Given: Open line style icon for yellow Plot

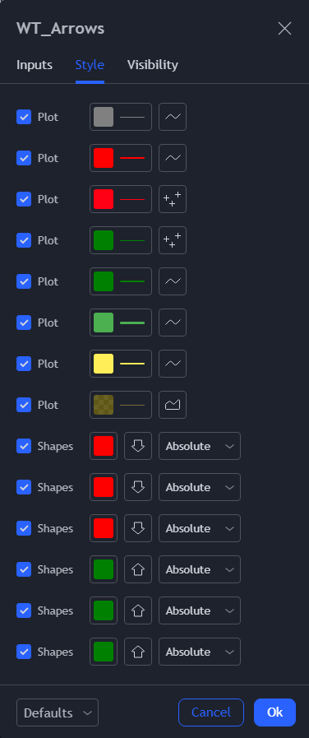Looking at the screenshot, I should tap(173, 364).
